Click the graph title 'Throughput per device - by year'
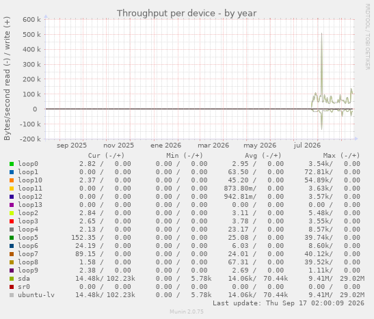This screenshot has height=319, width=374. 187,14
